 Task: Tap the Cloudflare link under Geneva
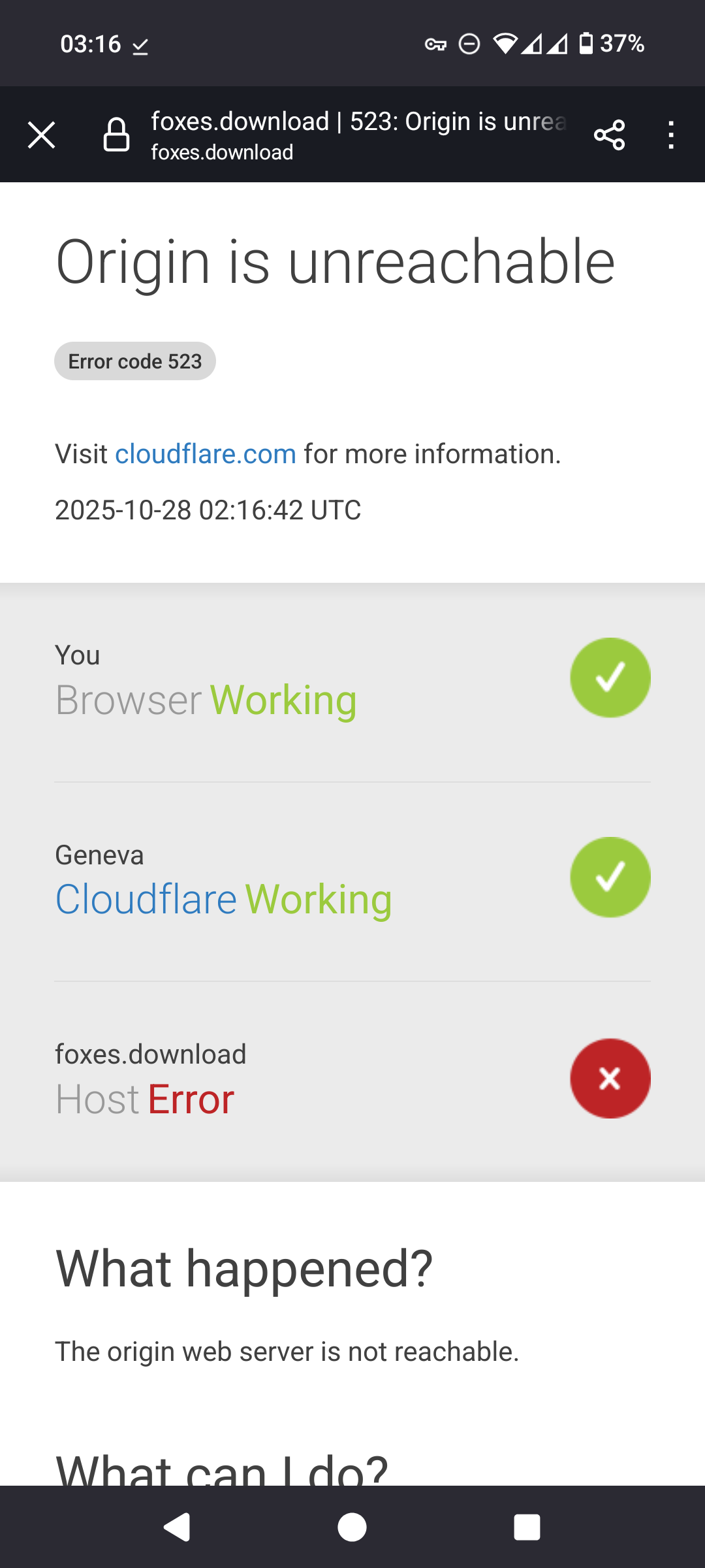tap(146, 900)
